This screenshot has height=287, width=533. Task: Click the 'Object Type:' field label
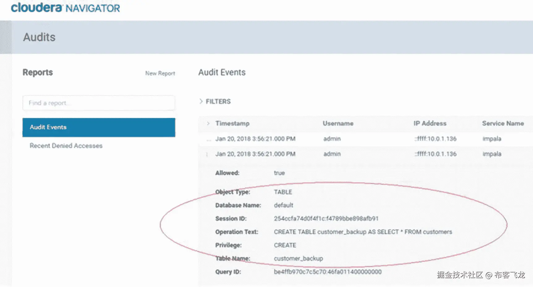coord(233,192)
